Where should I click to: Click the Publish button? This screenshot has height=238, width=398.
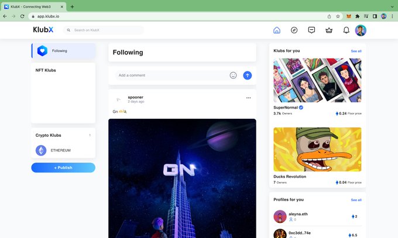(63, 168)
